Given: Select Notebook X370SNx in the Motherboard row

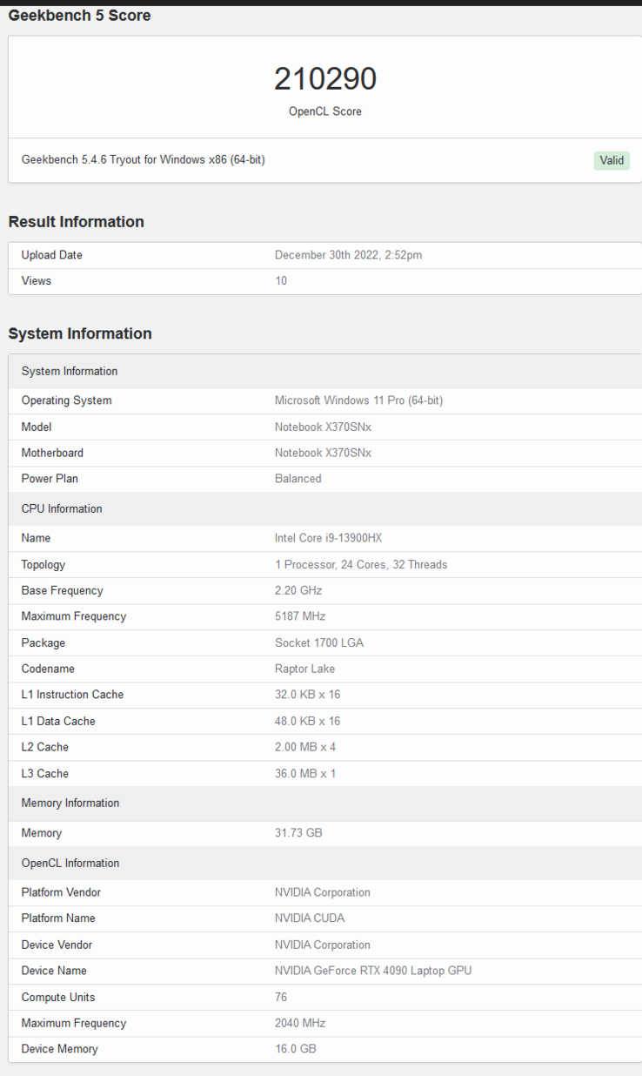Looking at the screenshot, I should pos(323,453).
